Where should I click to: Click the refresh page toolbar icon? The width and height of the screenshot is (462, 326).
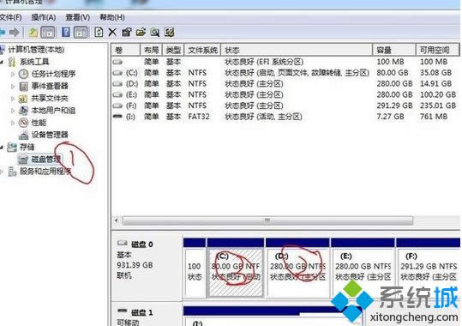tap(99, 32)
